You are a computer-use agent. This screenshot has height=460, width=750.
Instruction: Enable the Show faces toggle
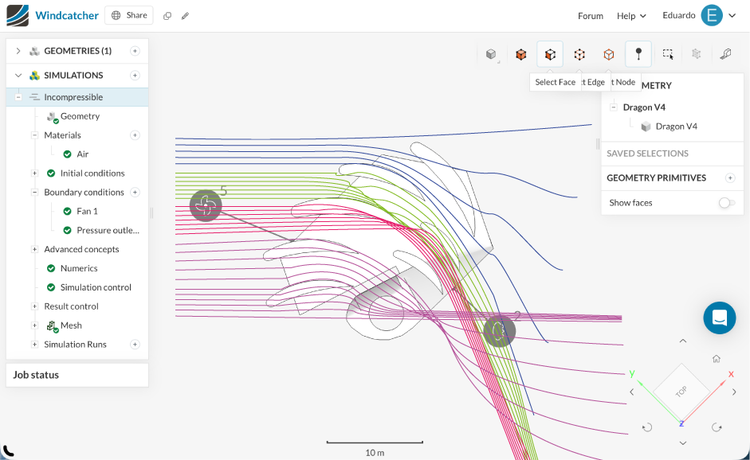pos(725,203)
